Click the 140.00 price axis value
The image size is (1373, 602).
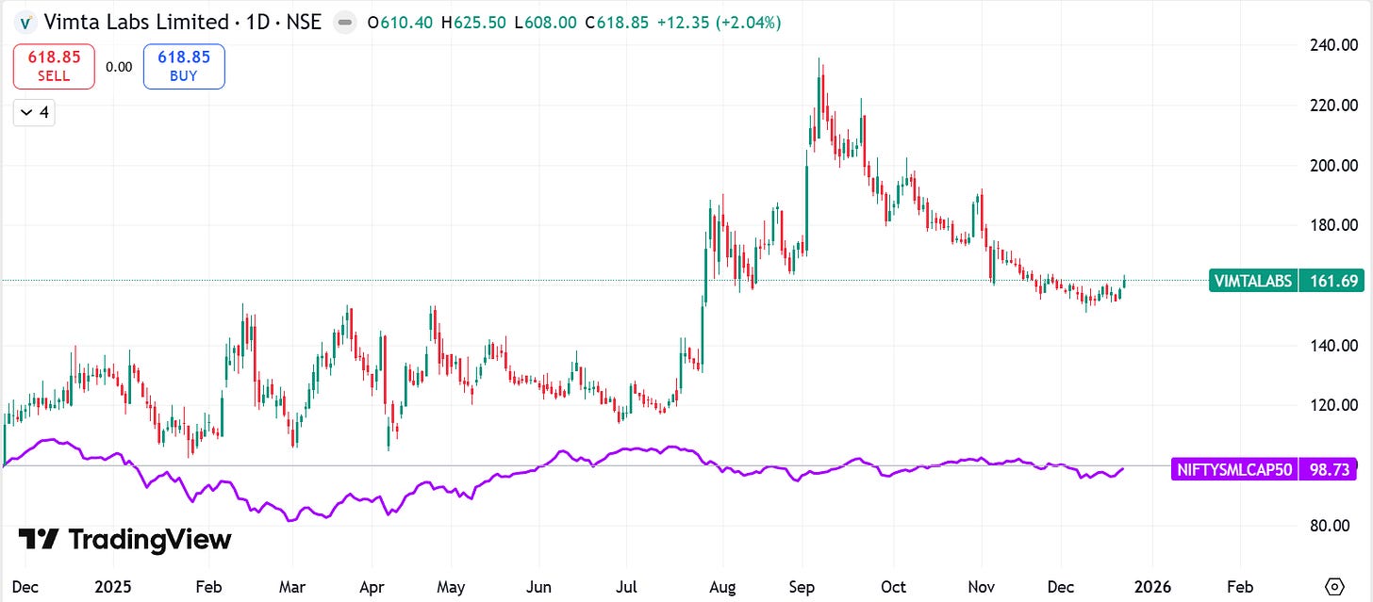(x=1333, y=346)
